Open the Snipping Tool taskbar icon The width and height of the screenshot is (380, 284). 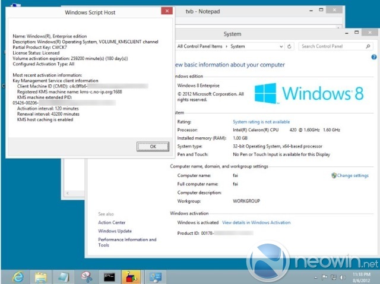tap(87, 277)
